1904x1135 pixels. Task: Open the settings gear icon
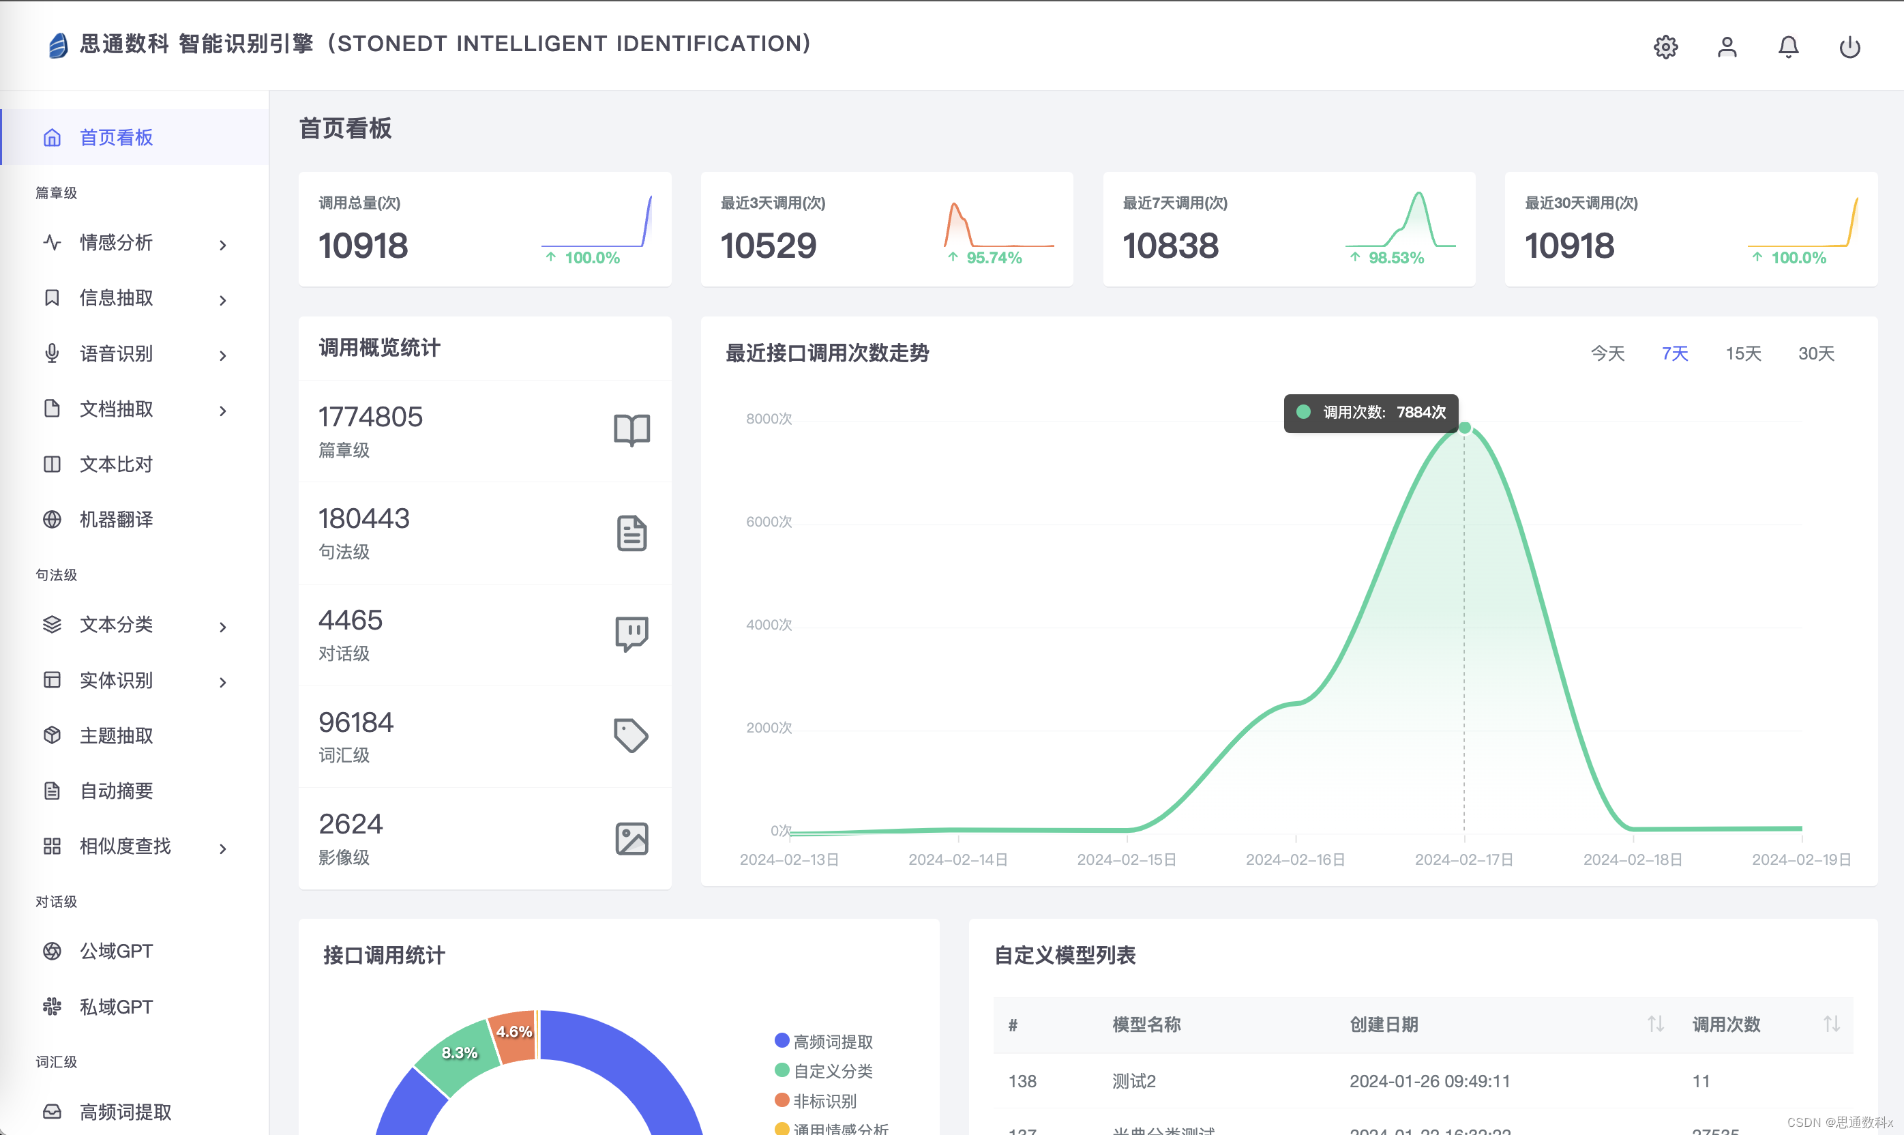click(x=1665, y=48)
